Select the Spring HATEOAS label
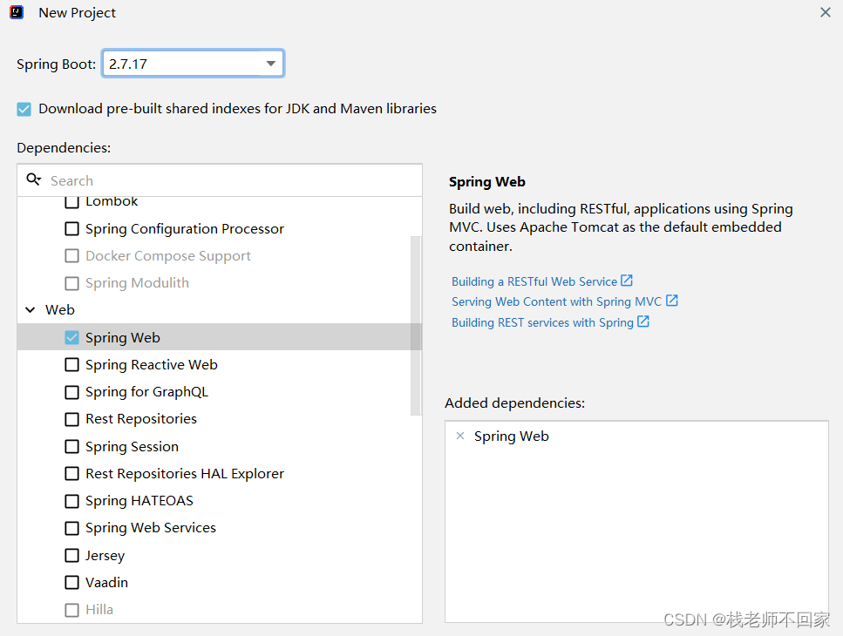 139,501
